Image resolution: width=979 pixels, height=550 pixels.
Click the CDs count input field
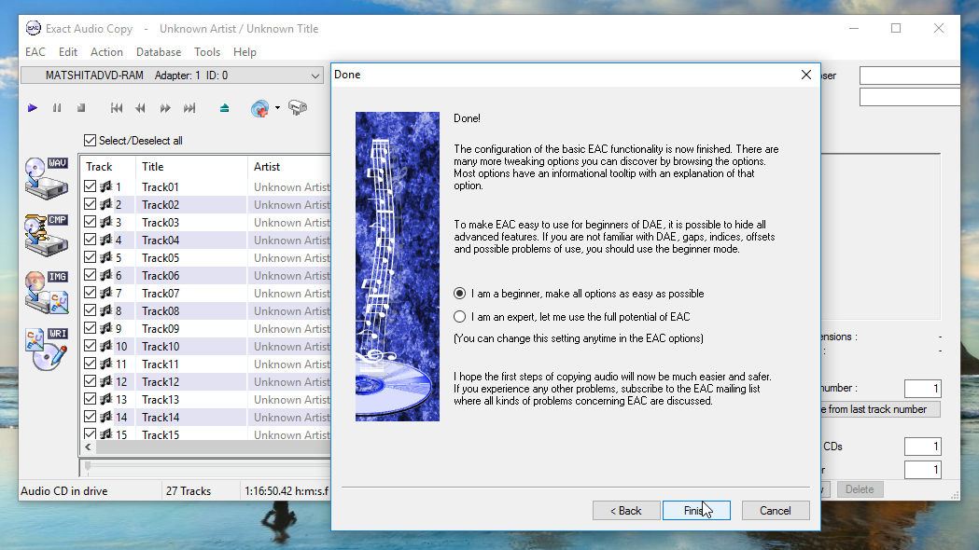pyautogui.click(x=922, y=447)
